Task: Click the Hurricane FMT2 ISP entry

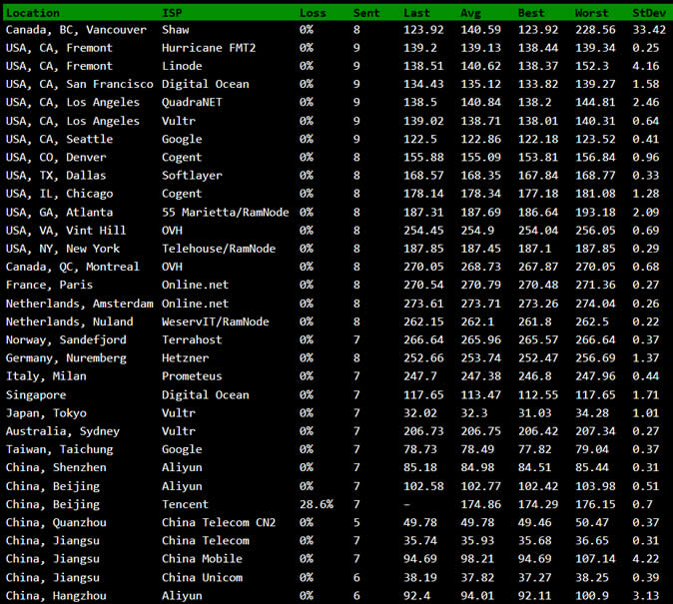Action: point(209,48)
